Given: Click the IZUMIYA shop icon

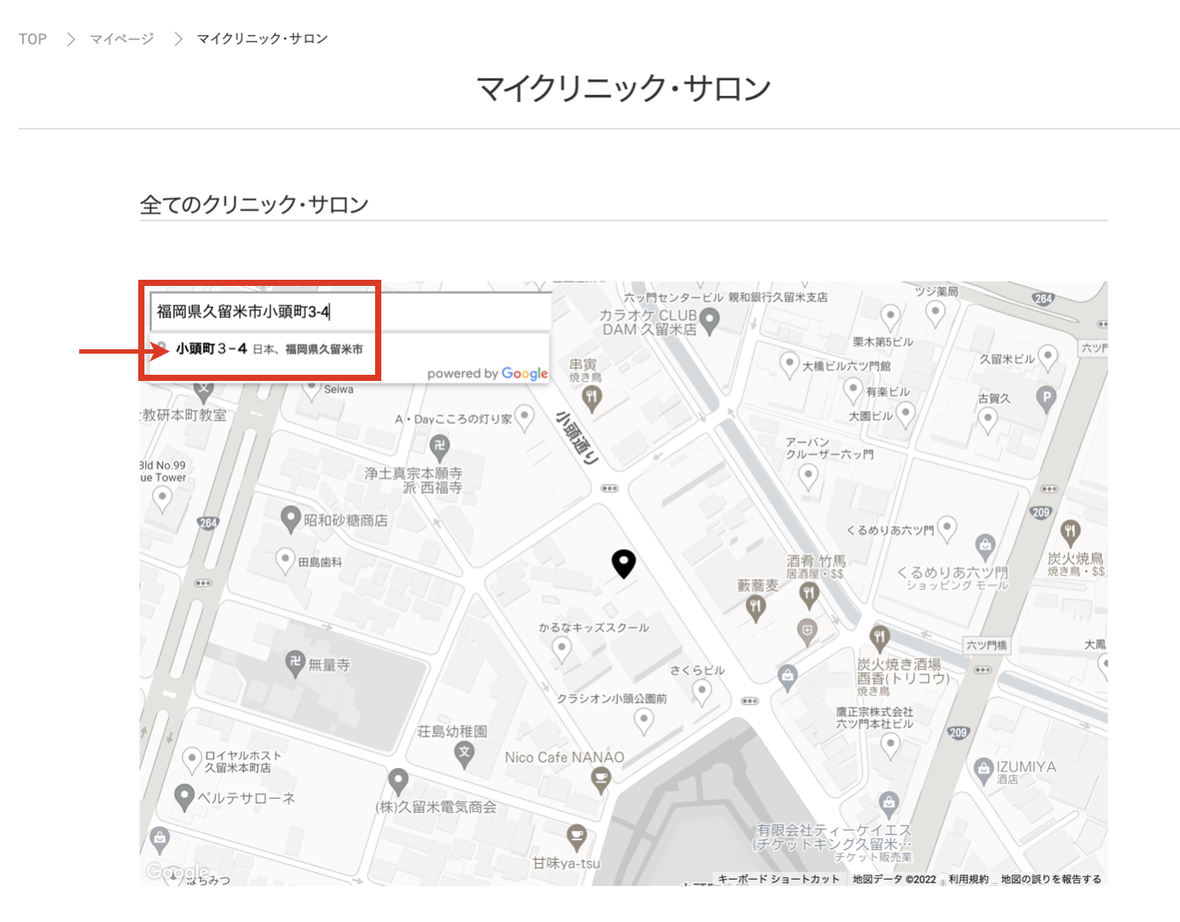Looking at the screenshot, I should click(984, 770).
